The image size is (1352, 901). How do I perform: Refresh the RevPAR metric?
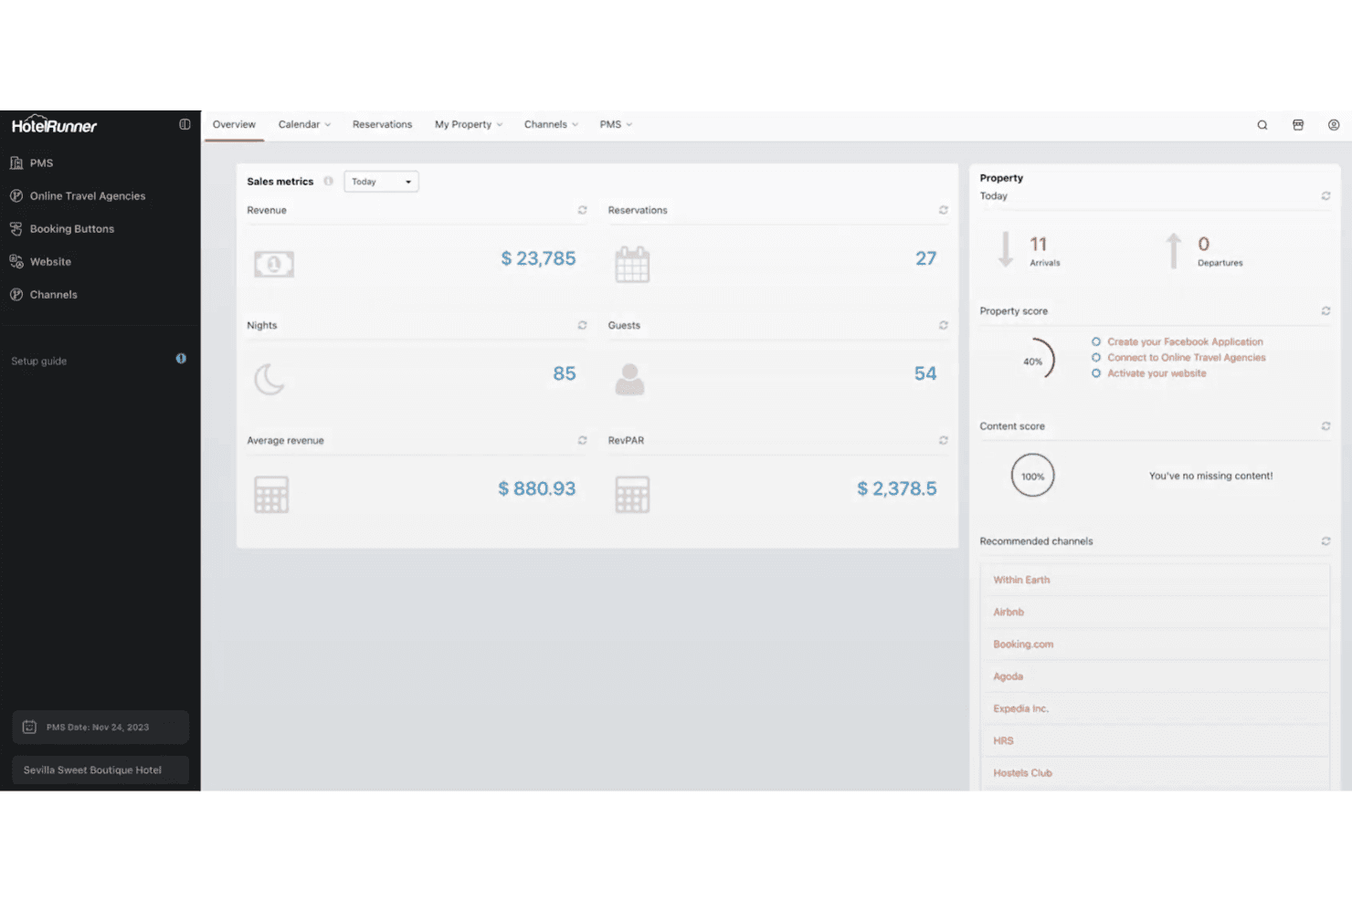coord(943,440)
